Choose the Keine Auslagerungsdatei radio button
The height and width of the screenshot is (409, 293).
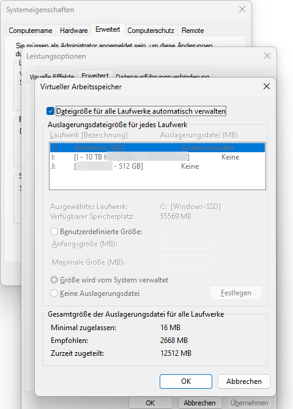coord(54,293)
